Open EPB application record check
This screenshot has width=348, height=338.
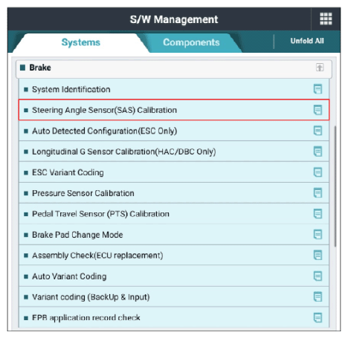pyautogui.click(x=174, y=317)
